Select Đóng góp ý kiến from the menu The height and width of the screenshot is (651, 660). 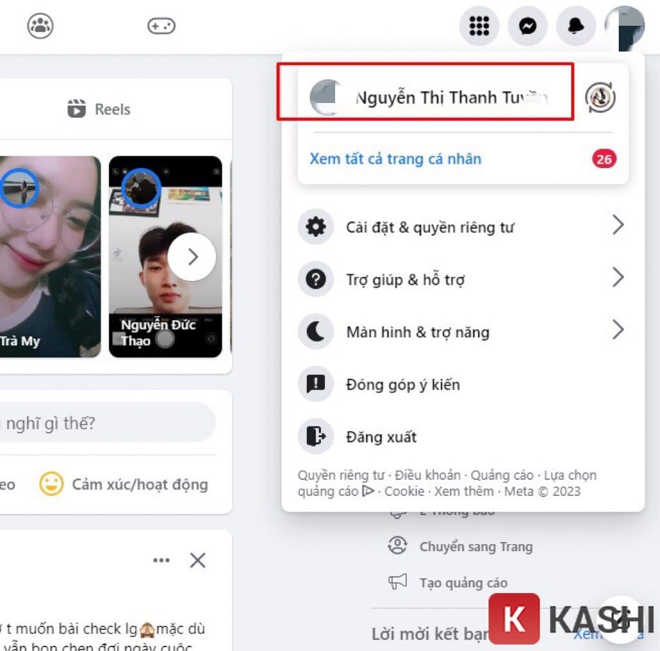point(403,384)
